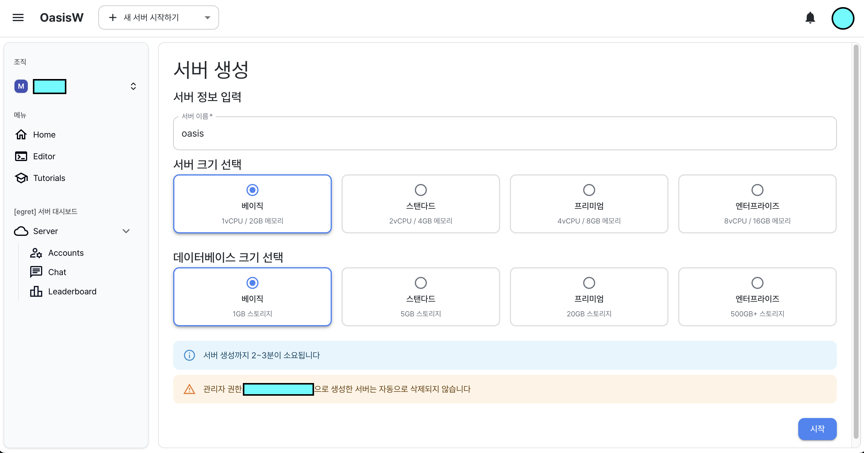864x453 pixels.
Task: Click the Leaderboard chart icon
Action: [36, 291]
